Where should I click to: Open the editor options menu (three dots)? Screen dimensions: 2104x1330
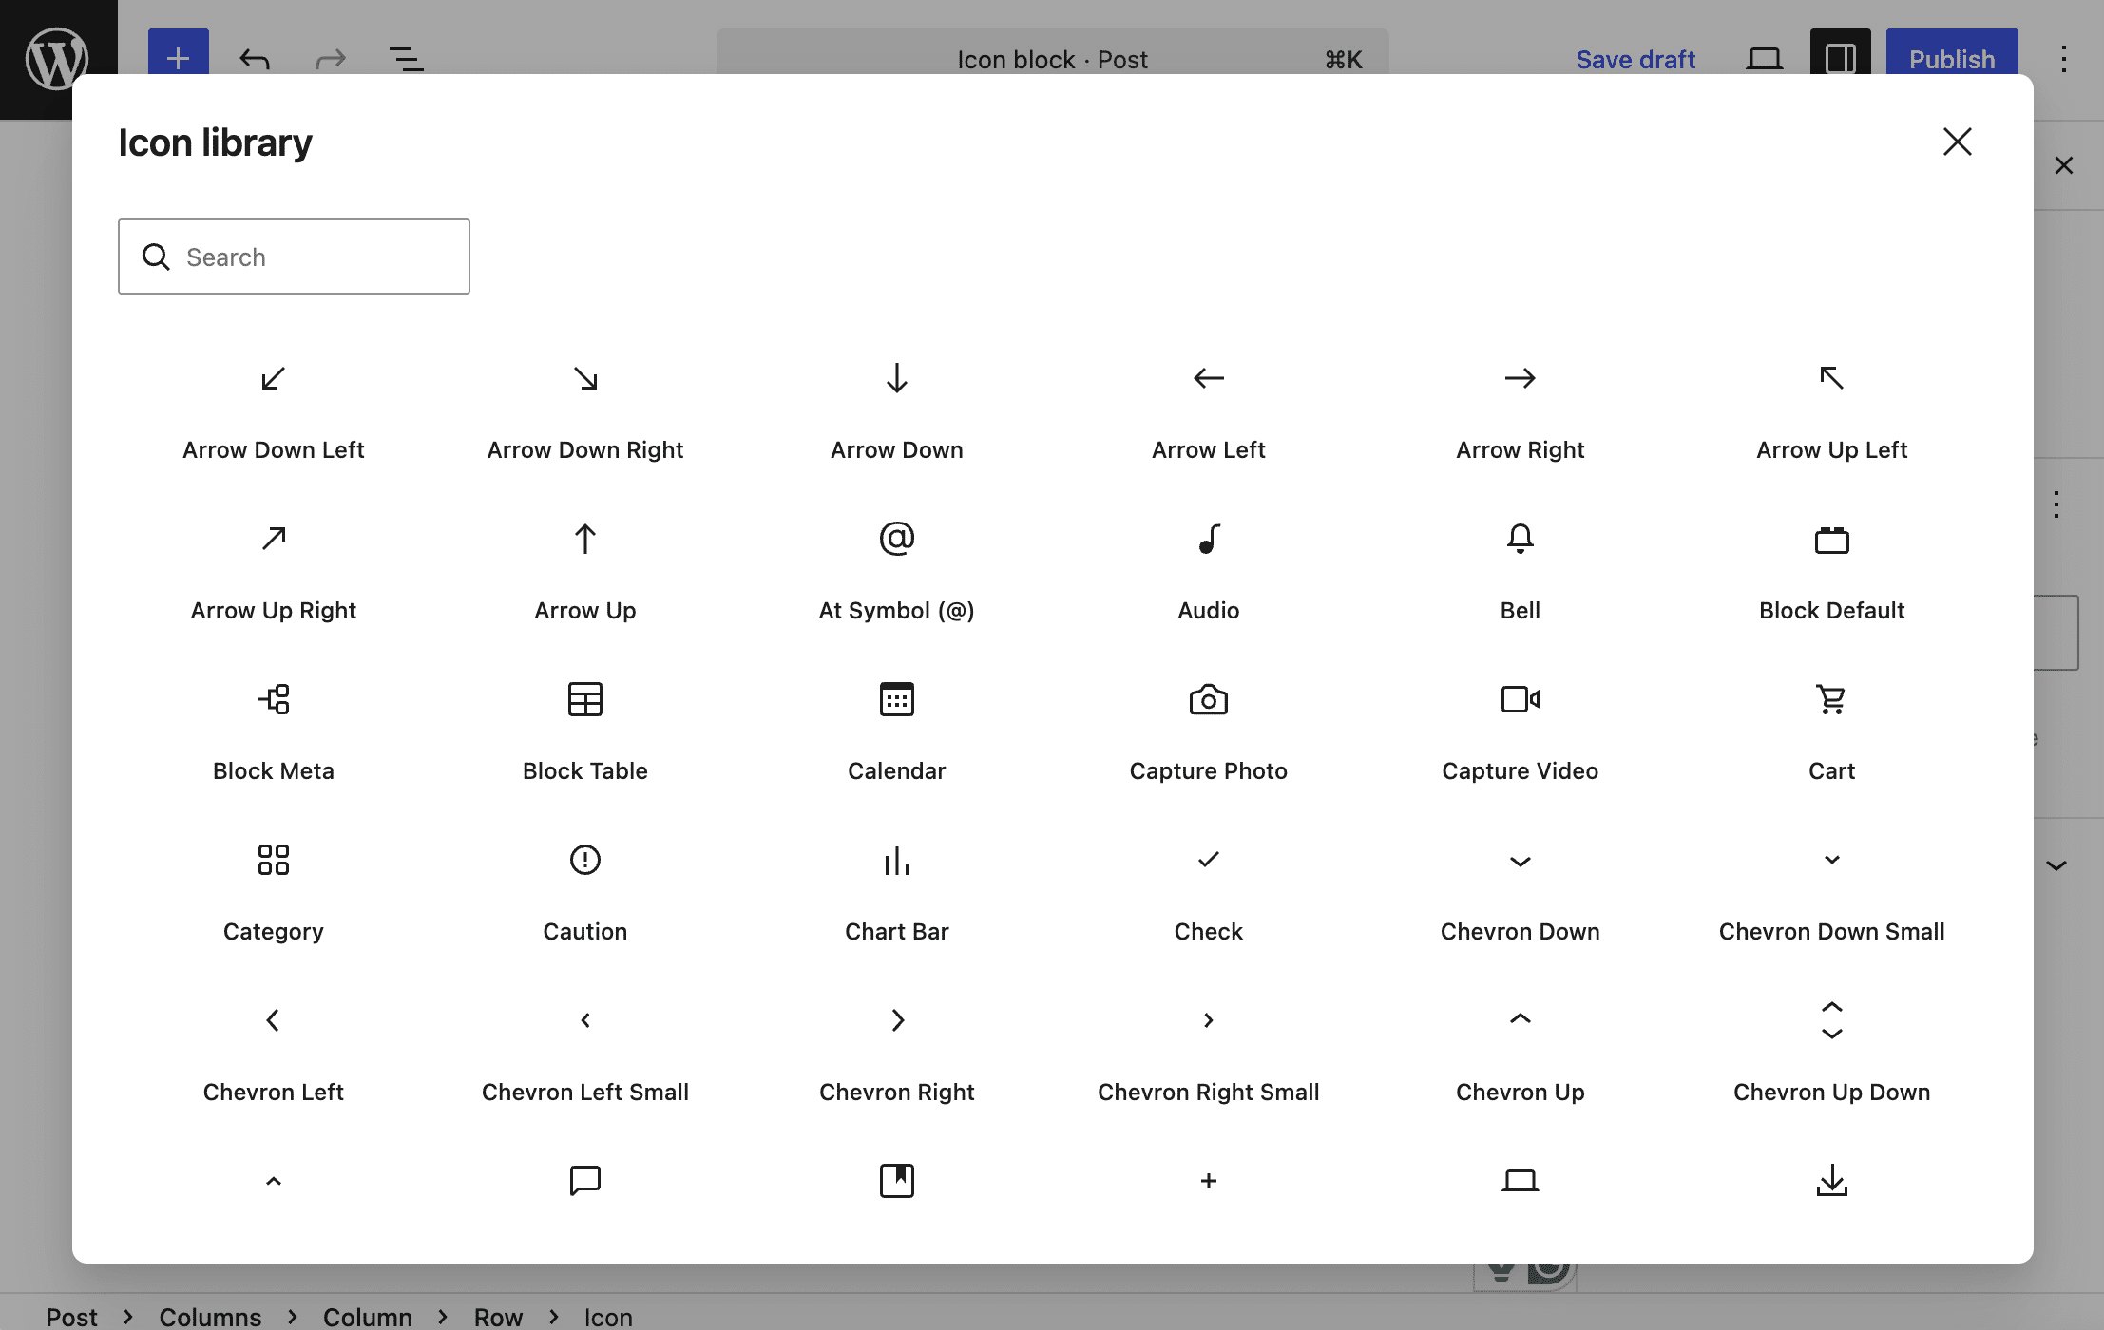coord(2063,58)
